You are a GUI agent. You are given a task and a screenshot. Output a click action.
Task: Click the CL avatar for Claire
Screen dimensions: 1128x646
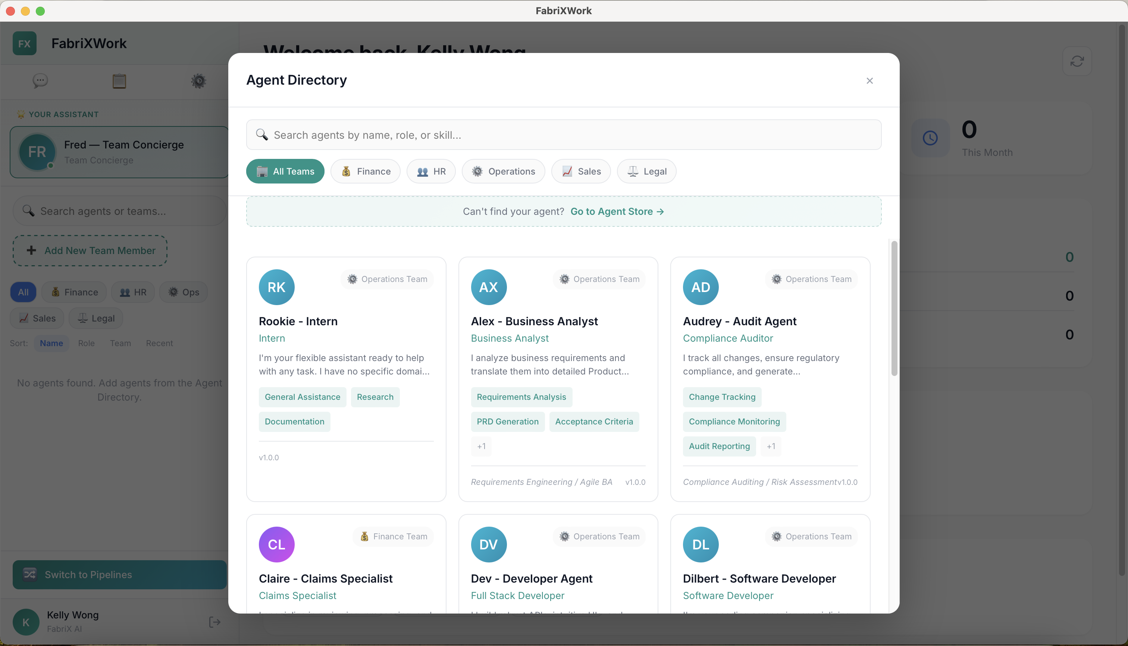click(276, 545)
